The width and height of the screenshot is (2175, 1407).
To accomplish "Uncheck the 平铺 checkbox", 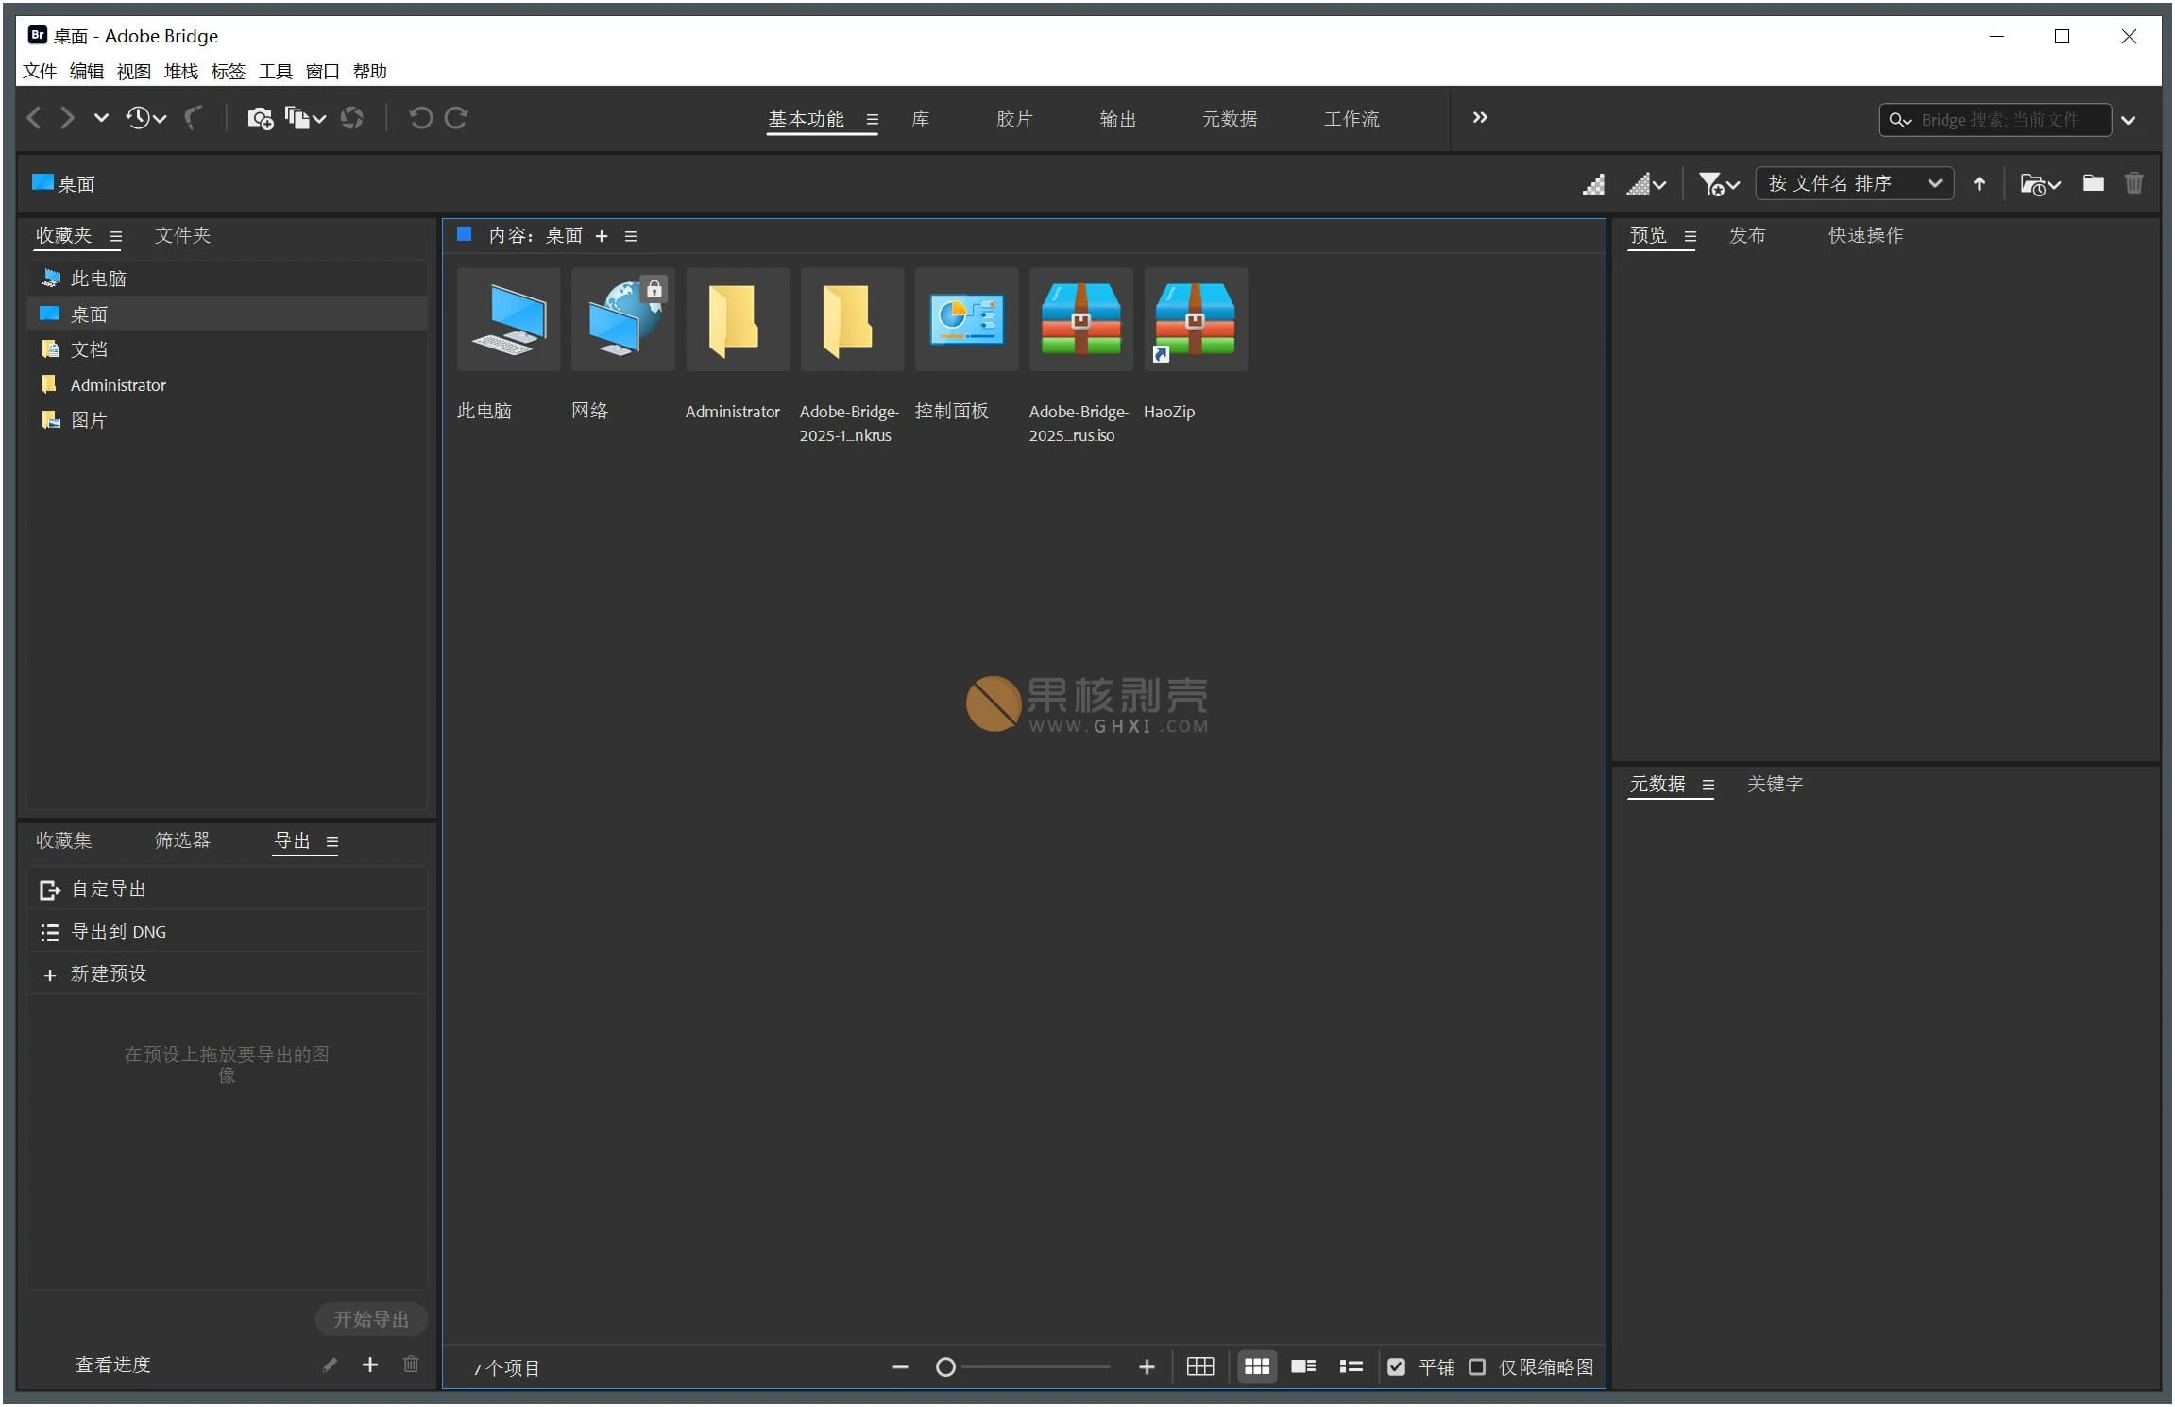I will click(x=1398, y=1366).
